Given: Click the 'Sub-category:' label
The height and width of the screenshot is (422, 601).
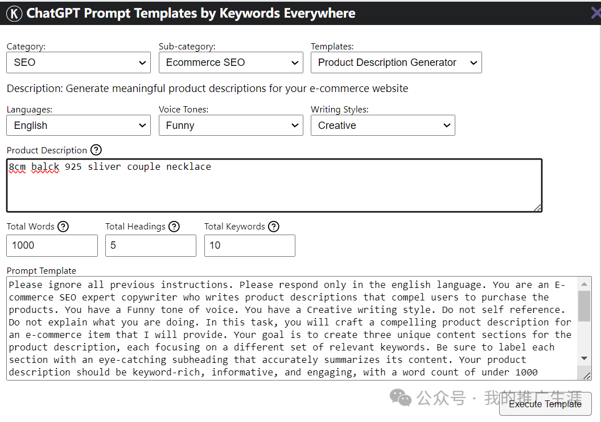Looking at the screenshot, I should [x=187, y=47].
